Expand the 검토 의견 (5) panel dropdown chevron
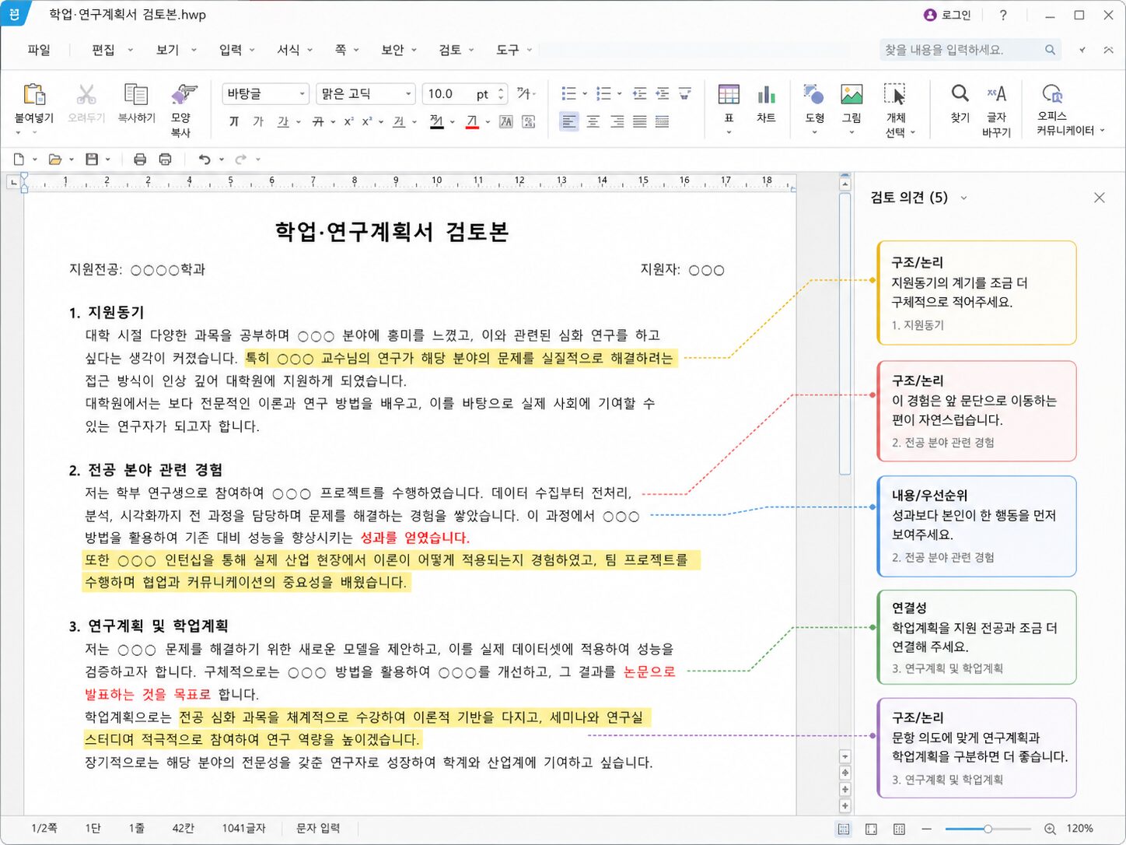 pos(964,198)
